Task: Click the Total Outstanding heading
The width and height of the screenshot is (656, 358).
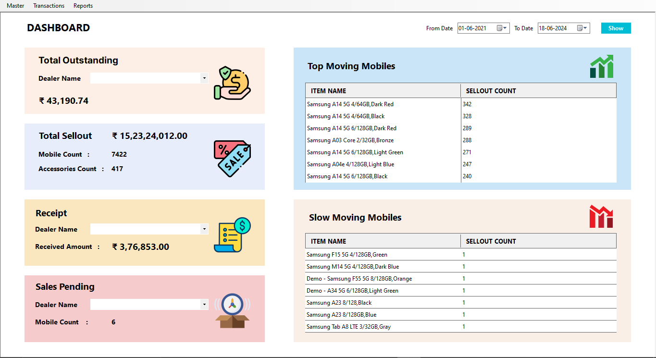Action: pos(78,61)
